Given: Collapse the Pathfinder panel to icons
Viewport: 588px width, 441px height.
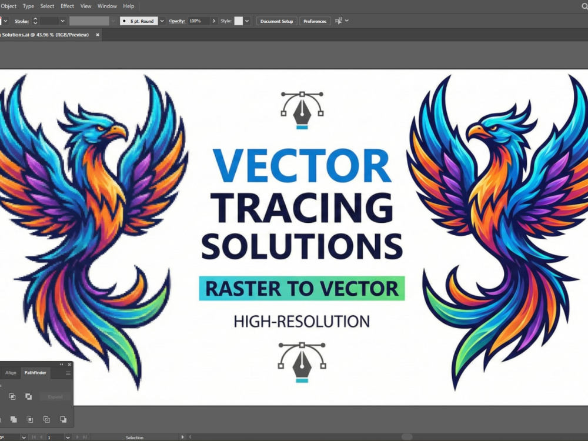Looking at the screenshot, I should tap(62, 365).
